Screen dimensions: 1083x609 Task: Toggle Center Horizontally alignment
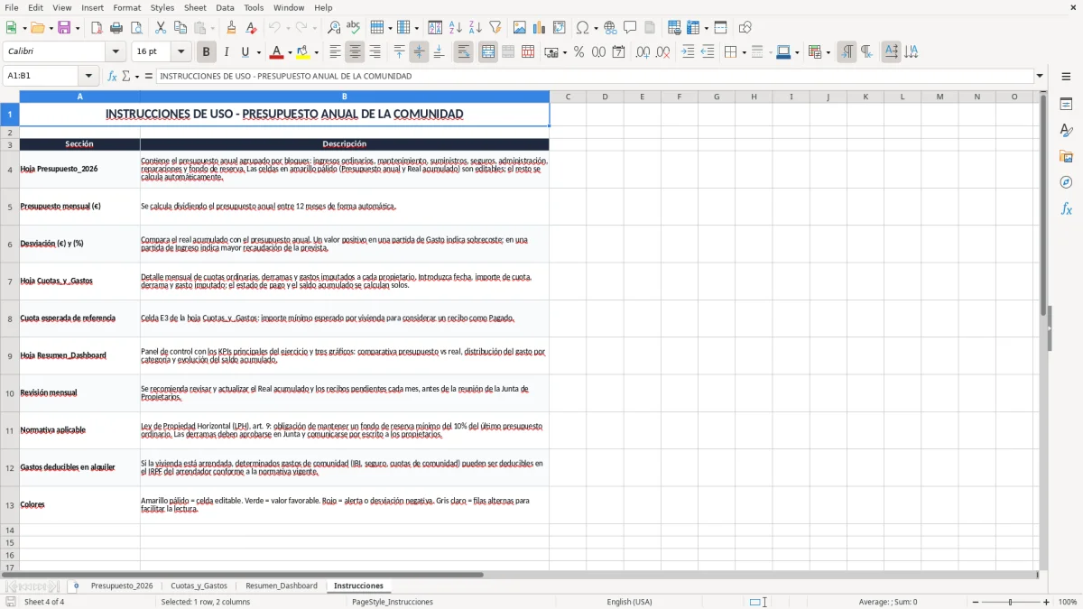point(355,52)
